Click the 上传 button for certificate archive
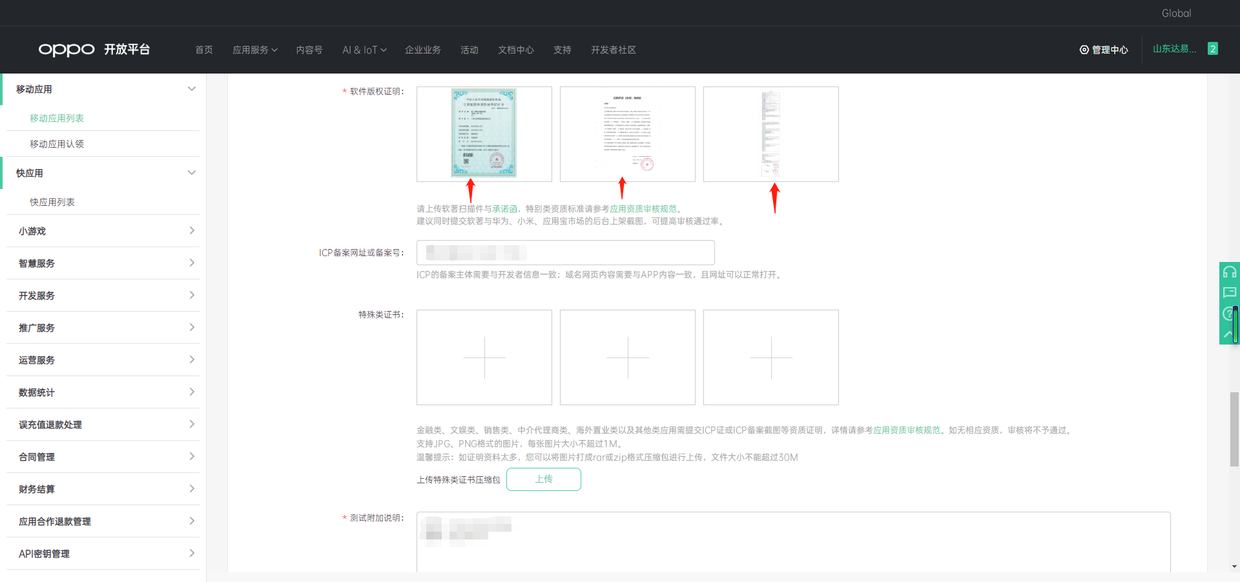This screenshot has width=1240, height=582. pos(544,479)
